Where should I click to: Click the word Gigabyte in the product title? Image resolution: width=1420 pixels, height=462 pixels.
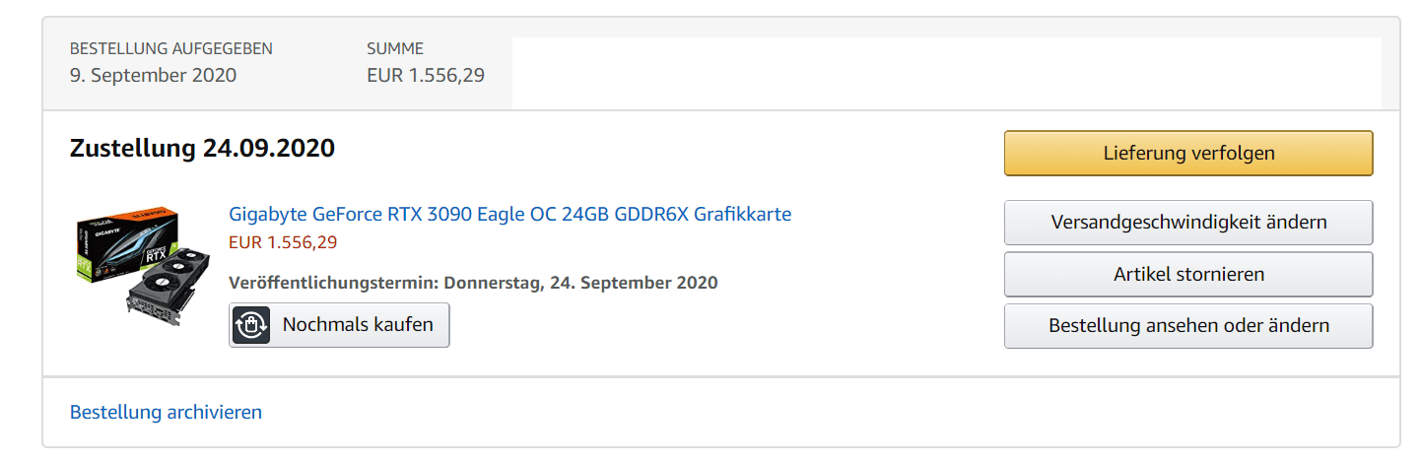268,214
